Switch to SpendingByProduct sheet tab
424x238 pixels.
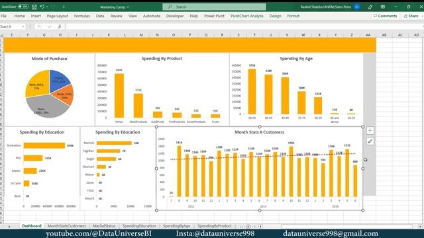215,226
